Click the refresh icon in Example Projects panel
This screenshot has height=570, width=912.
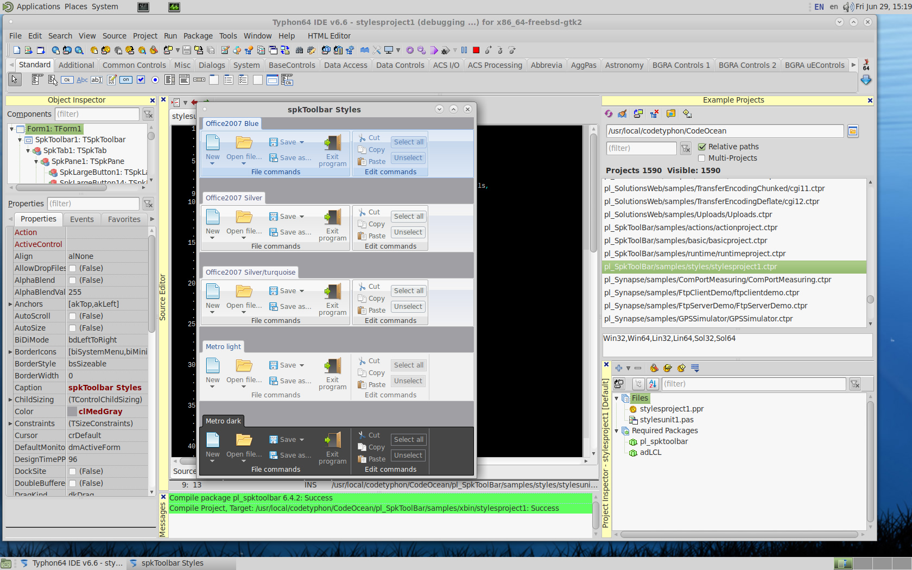609,113
